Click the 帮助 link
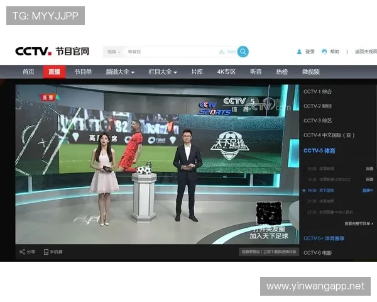This screenshot has height=302, width=377. click(334, 52)
